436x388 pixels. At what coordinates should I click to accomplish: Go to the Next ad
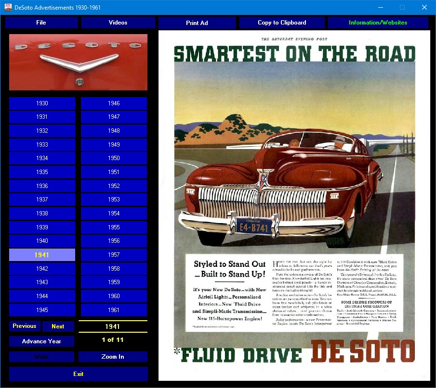58,326
